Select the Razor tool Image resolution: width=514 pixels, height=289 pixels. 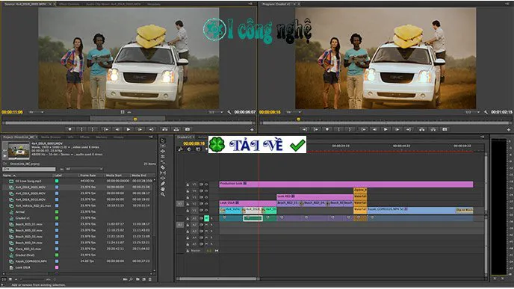coord(163,167)
